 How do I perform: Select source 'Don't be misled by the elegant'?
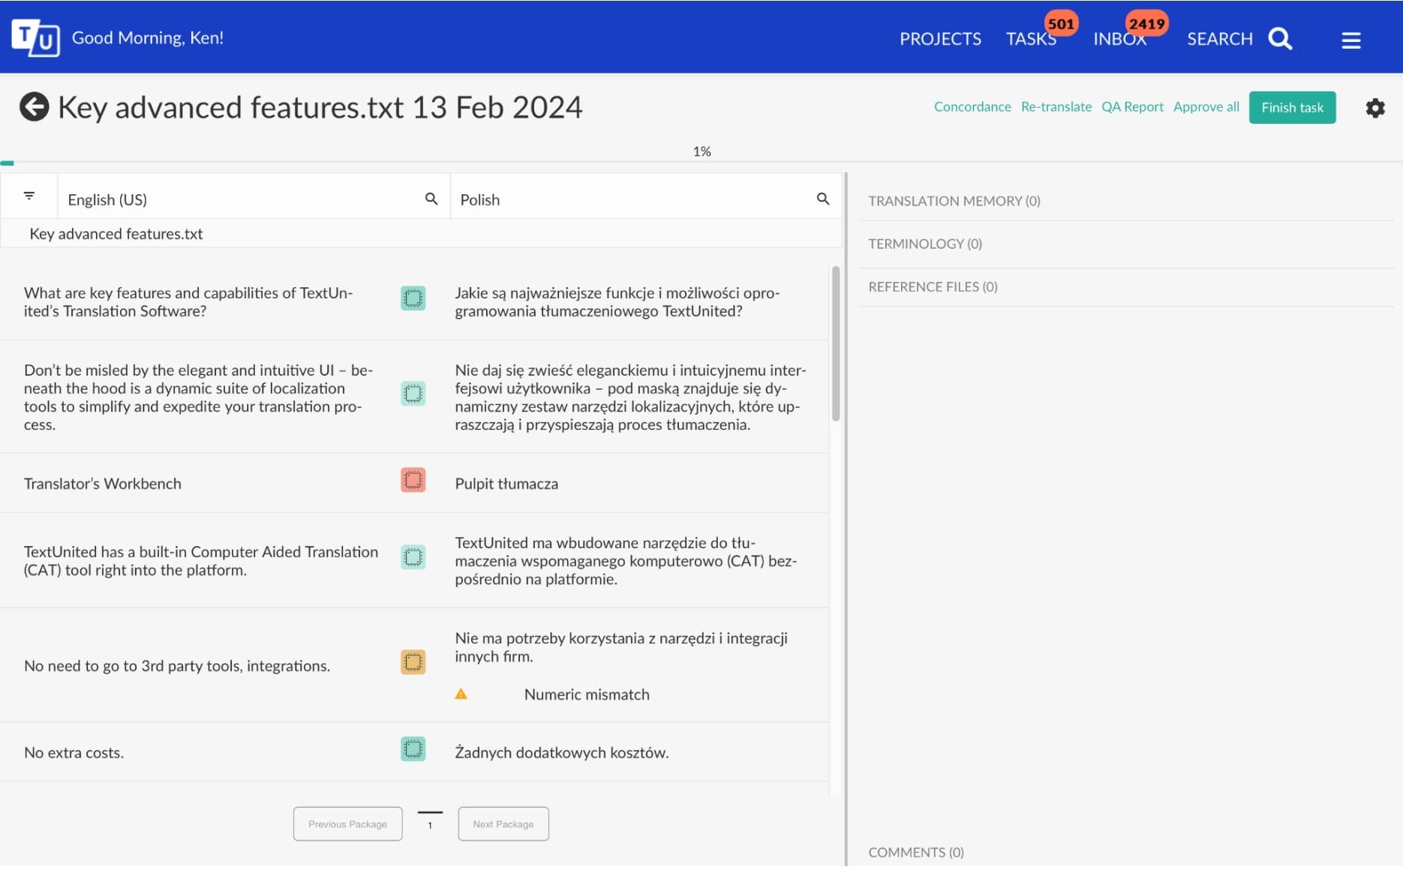tap(198, 397)
